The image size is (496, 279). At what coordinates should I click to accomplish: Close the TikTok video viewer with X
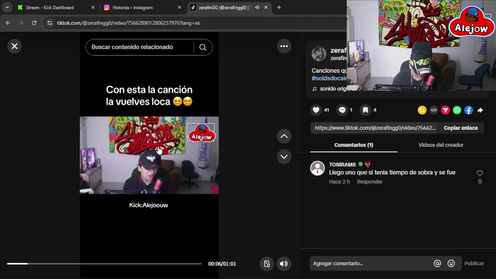pos(14,46)
